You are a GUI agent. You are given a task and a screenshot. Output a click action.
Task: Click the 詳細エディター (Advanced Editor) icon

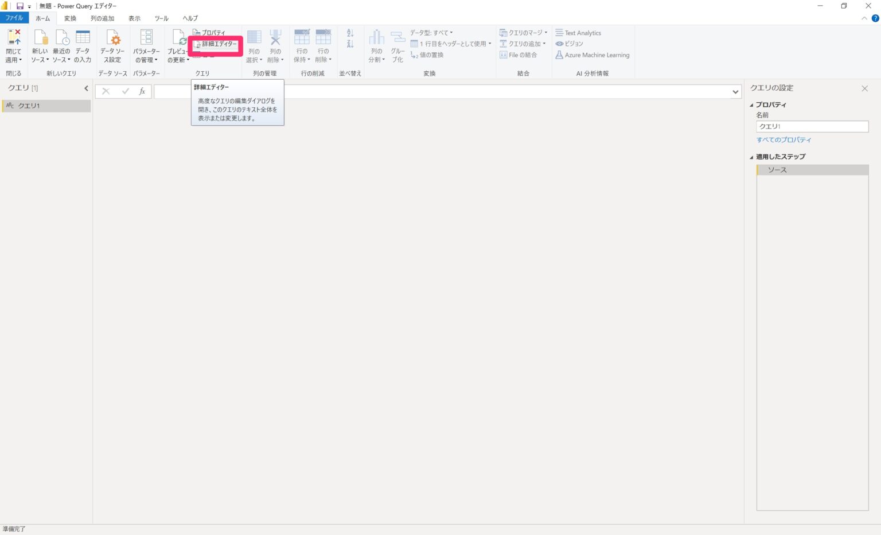tap(217, 44)
